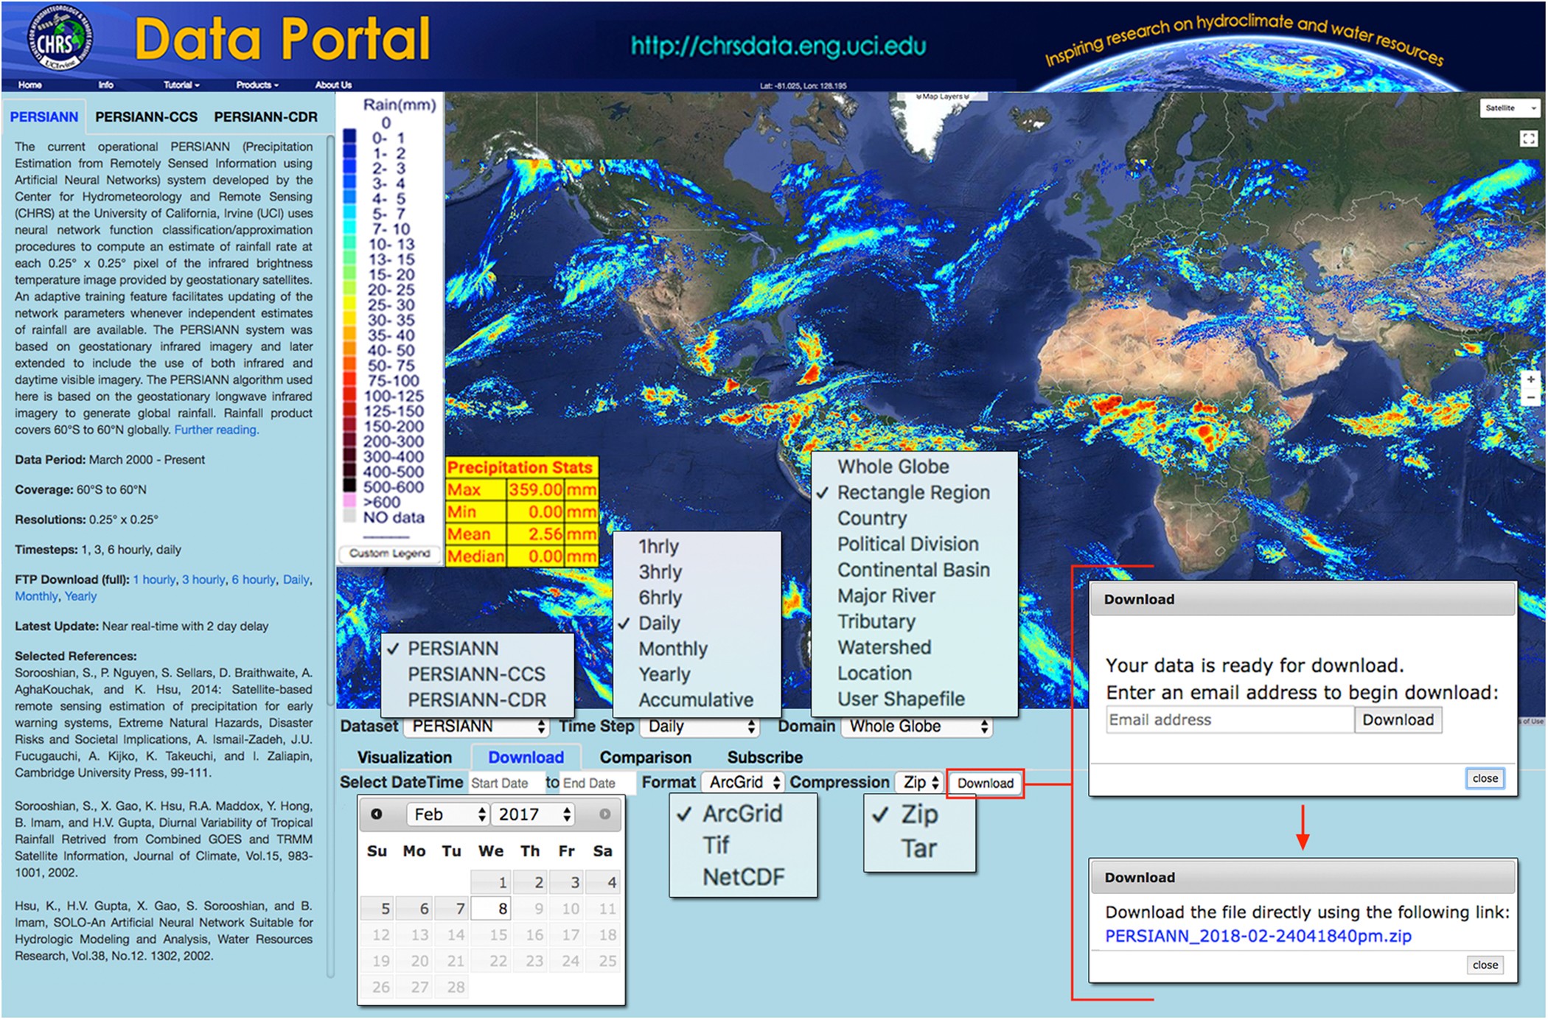
Task: Click the Start Date input field
Action: click(505, 783)
